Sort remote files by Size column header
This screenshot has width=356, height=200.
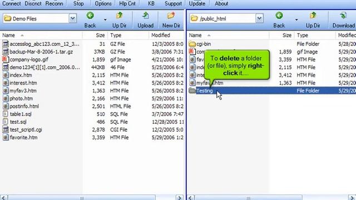tap(282, 36)
